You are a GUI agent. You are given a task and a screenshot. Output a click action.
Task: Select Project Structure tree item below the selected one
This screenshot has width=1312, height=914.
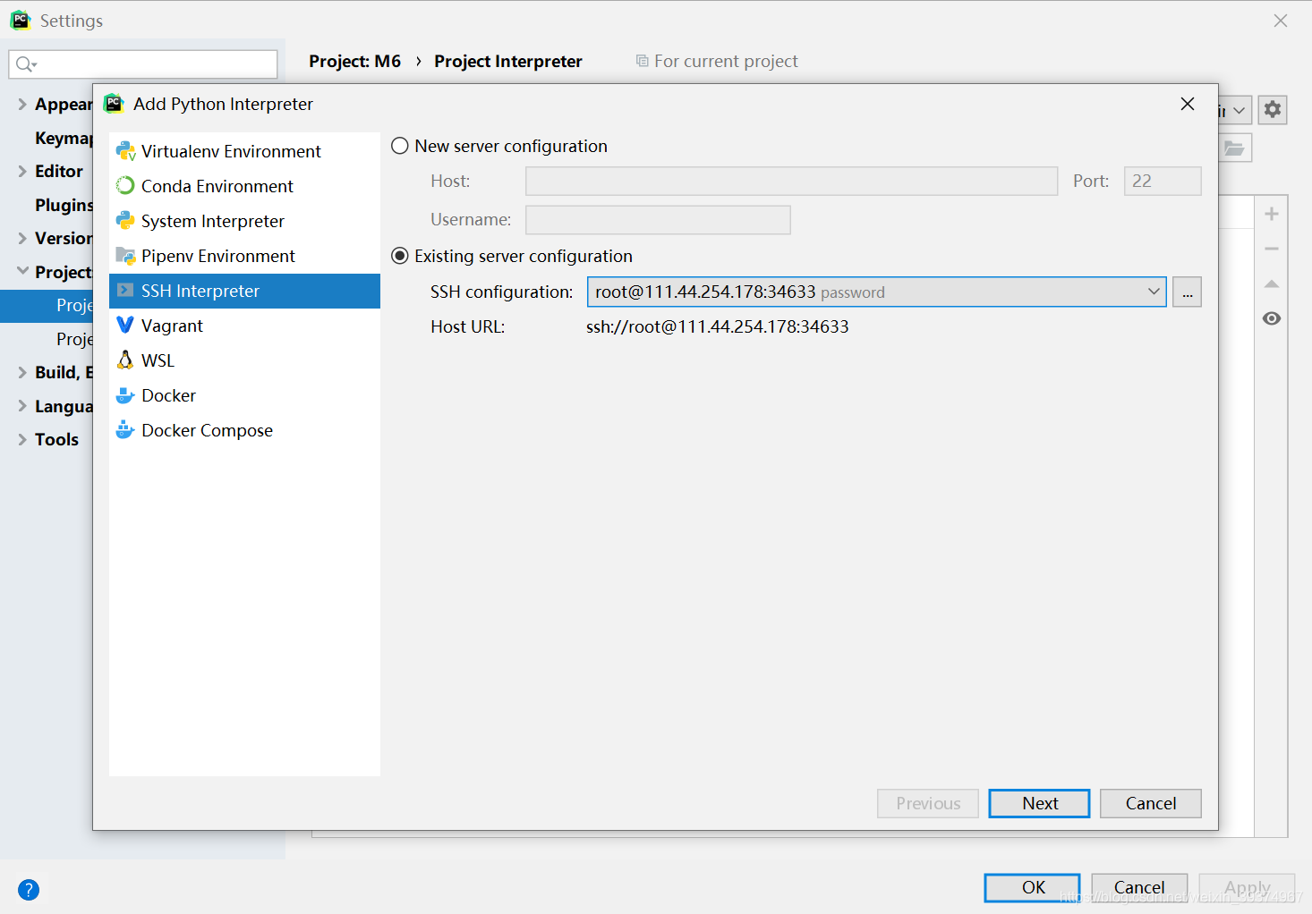tap(74, 339)
